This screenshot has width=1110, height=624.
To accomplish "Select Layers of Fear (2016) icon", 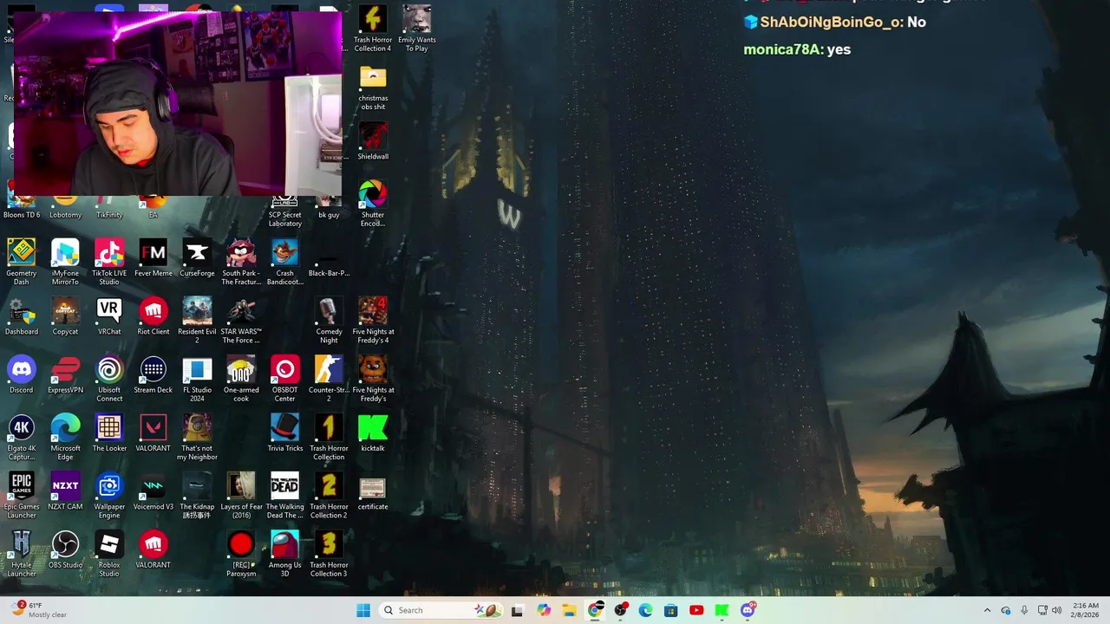I will click(x=241, y=495).
